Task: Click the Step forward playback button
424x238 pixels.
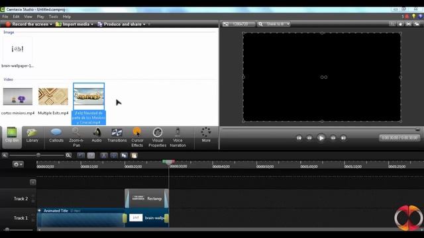Action: pos(333,138)
